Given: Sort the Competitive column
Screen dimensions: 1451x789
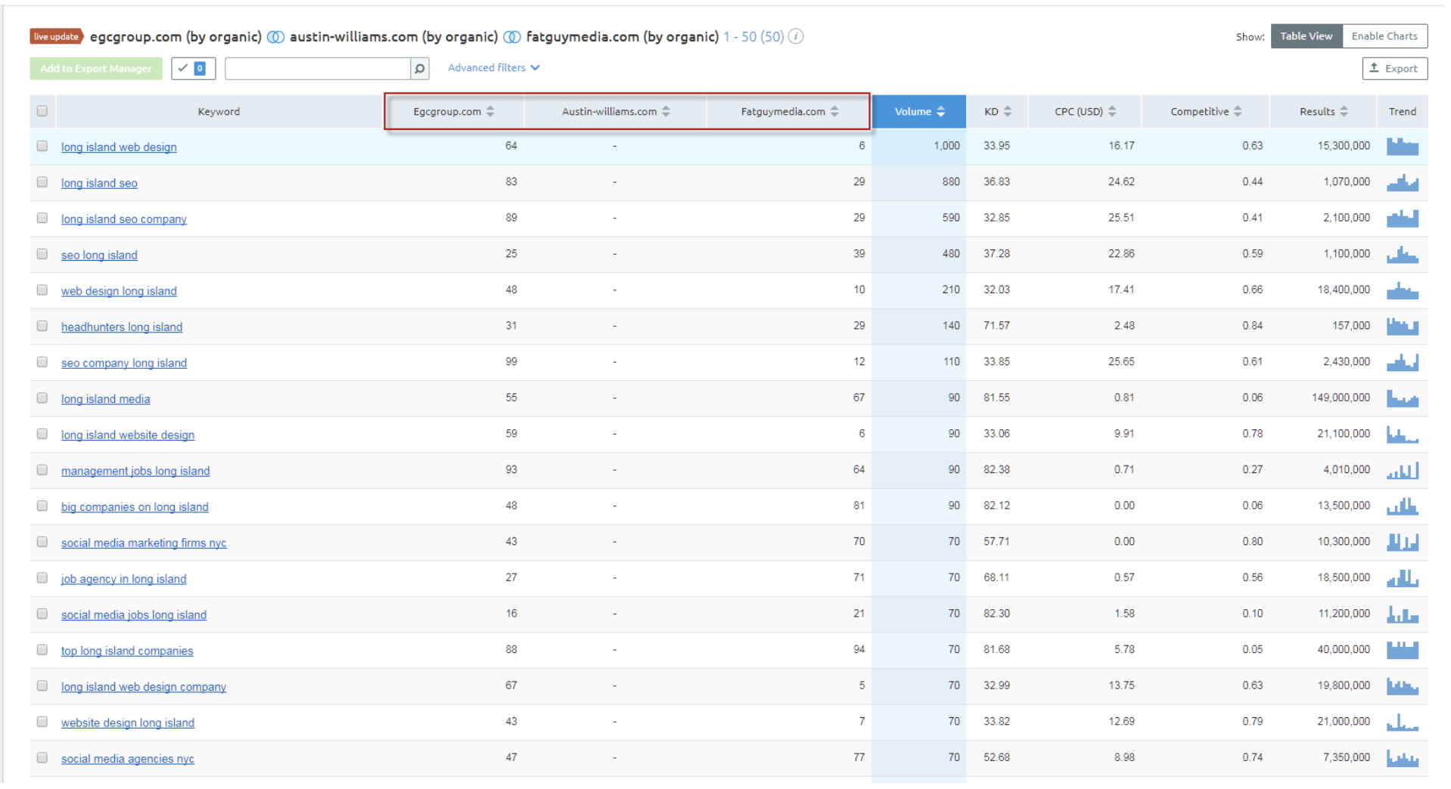Looking at the screenshot, I should click(1238, 112).
